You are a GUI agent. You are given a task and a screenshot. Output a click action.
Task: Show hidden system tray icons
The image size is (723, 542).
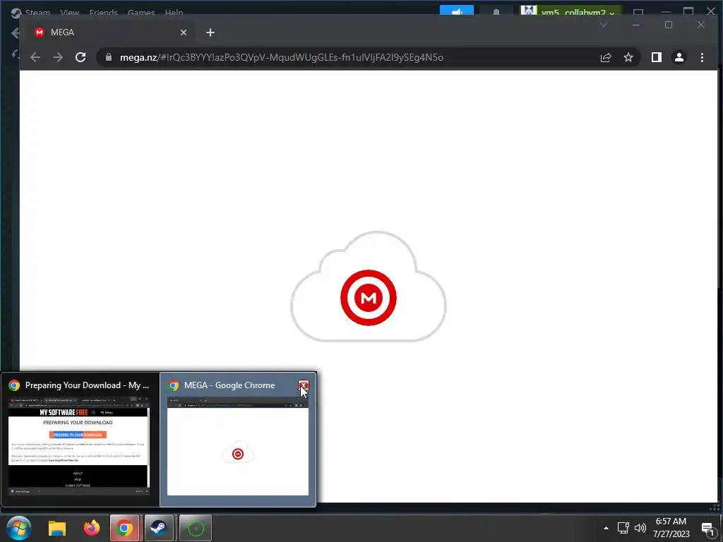tap(606, 528)
